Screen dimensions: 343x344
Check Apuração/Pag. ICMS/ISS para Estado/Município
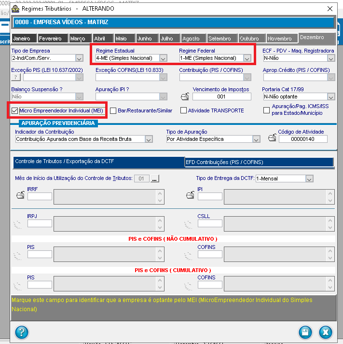pyautogui.click(x=266, y=110)
